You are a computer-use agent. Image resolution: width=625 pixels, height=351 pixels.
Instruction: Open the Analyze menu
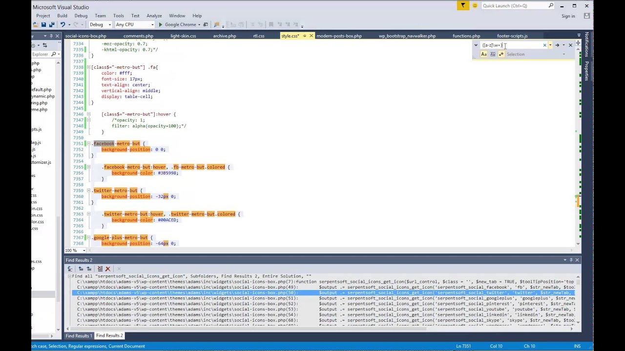[154, 16]
